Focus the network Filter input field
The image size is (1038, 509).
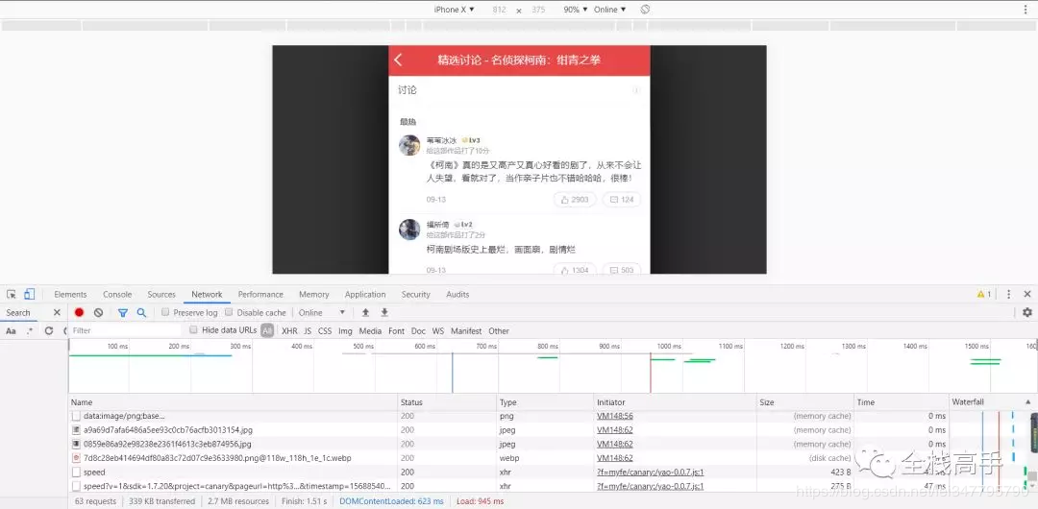[125, 330]
